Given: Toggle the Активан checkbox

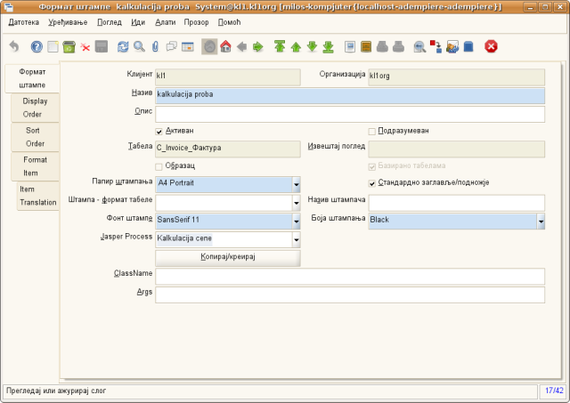Looking at the screenshot, I should [159, 131].
